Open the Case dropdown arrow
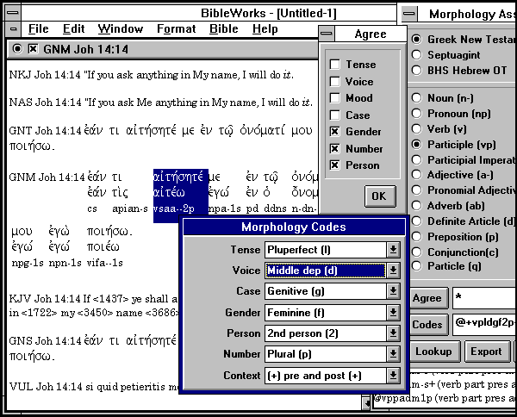 pyautogui.click(x=393, y=291)
